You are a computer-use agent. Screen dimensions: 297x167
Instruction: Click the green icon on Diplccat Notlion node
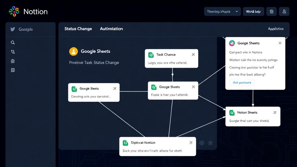(x=125, y=143)
